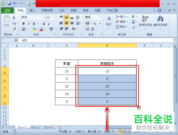Expand font color dropdown arrow
The image size is (178, 135).
pos(45,29)
